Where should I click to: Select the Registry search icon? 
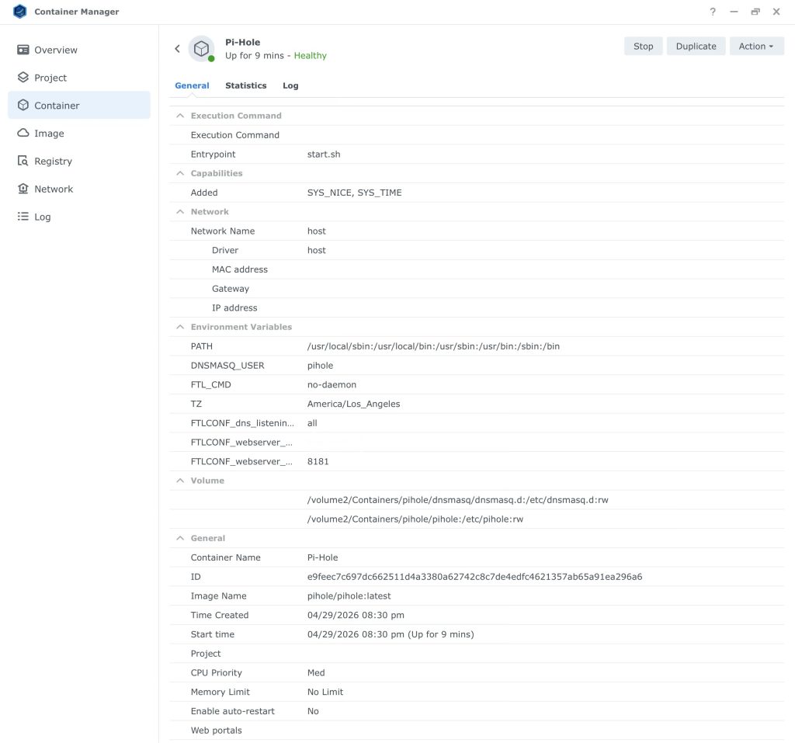click(x=23, y=161)
